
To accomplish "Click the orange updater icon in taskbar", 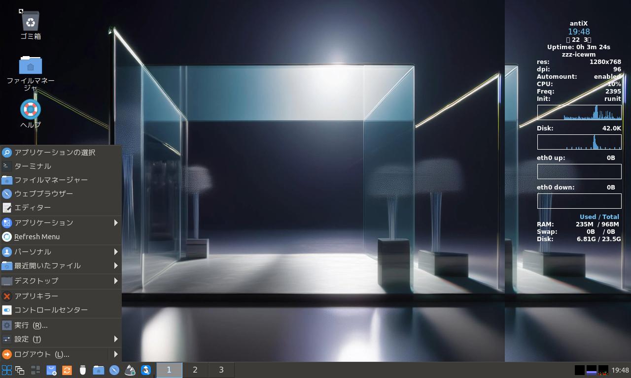I will [x=67, y=370].
